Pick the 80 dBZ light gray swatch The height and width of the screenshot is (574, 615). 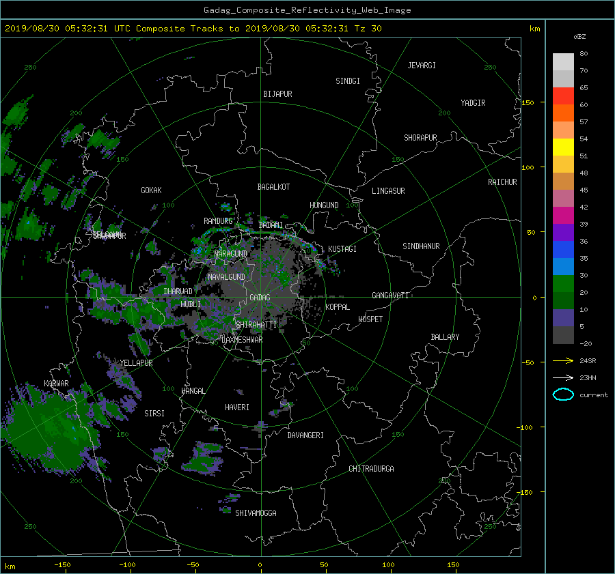point(563,62)
